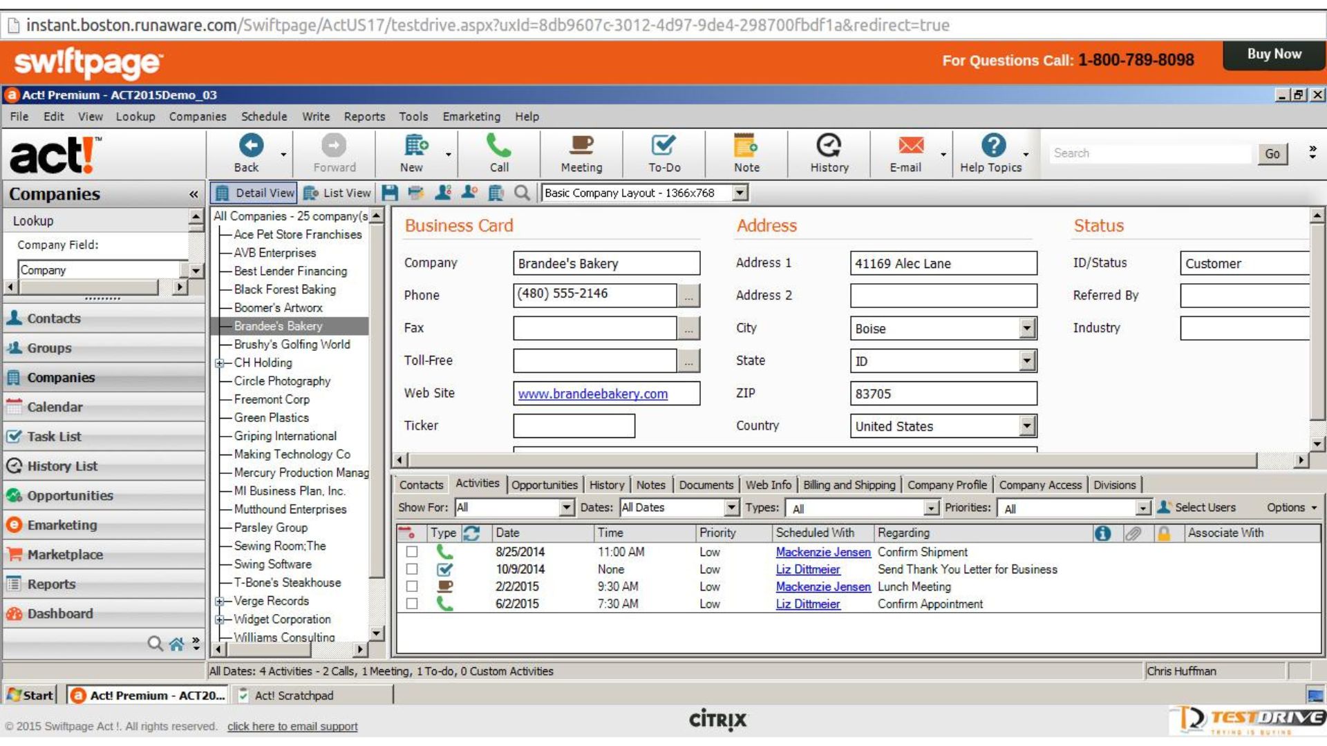This screenshot has height=746, width=1327.
Task: Click the click here to email support link
Action: pyautogui.click(x=292, y=727)
